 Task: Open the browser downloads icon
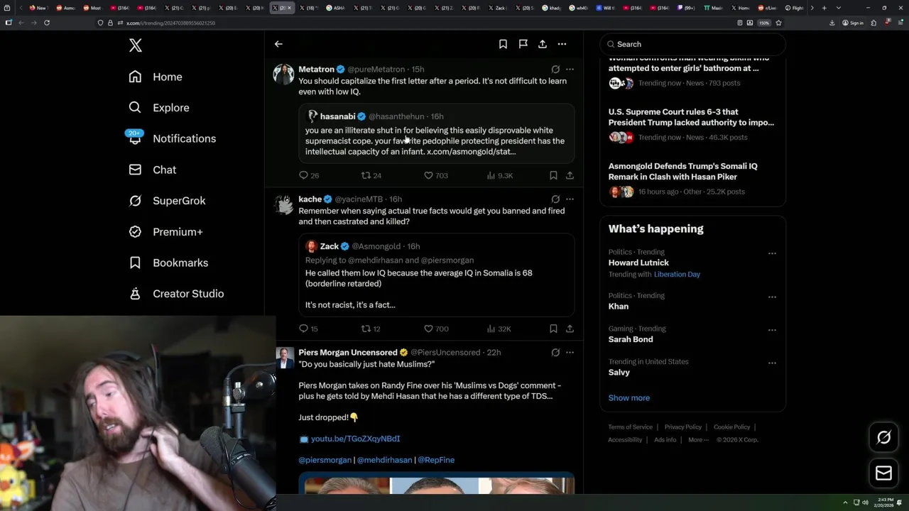pos(832,23)
